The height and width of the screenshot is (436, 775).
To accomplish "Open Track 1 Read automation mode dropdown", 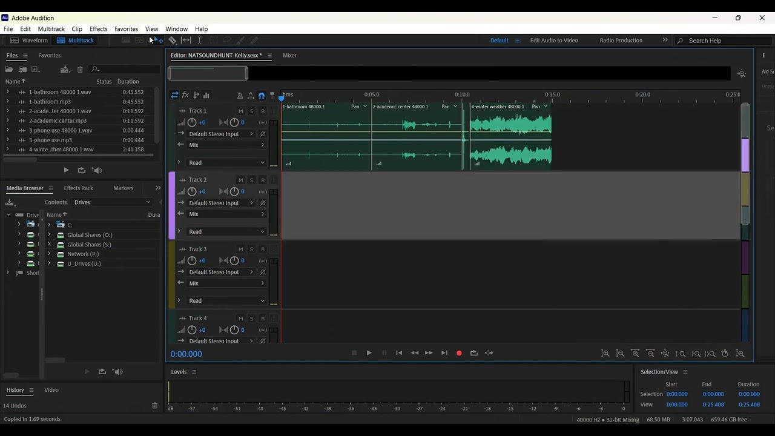I will 226,163.
